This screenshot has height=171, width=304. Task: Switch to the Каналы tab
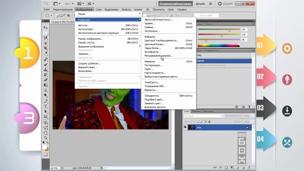pos(196,111)
